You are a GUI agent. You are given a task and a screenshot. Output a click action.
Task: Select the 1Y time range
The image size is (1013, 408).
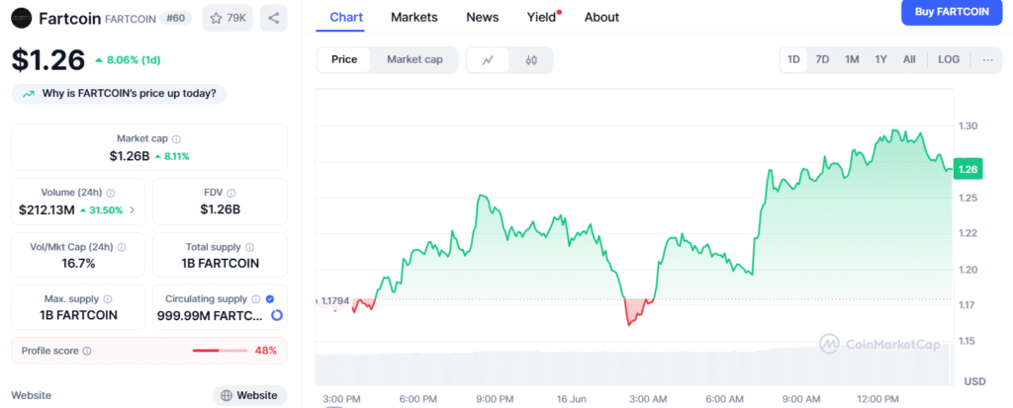[x=881, y=59]
